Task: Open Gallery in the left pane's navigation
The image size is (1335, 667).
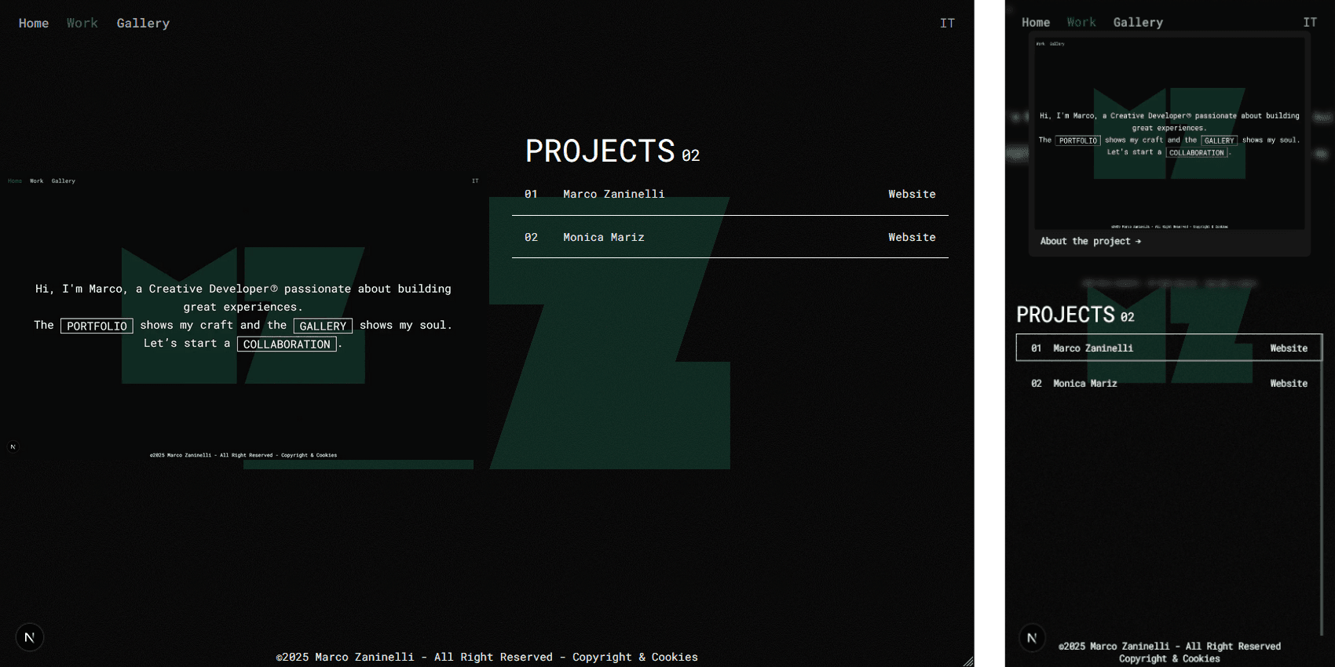Action: pos(143,24)
